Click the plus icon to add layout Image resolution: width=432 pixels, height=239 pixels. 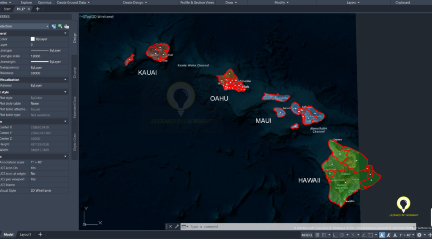(40, 234)
